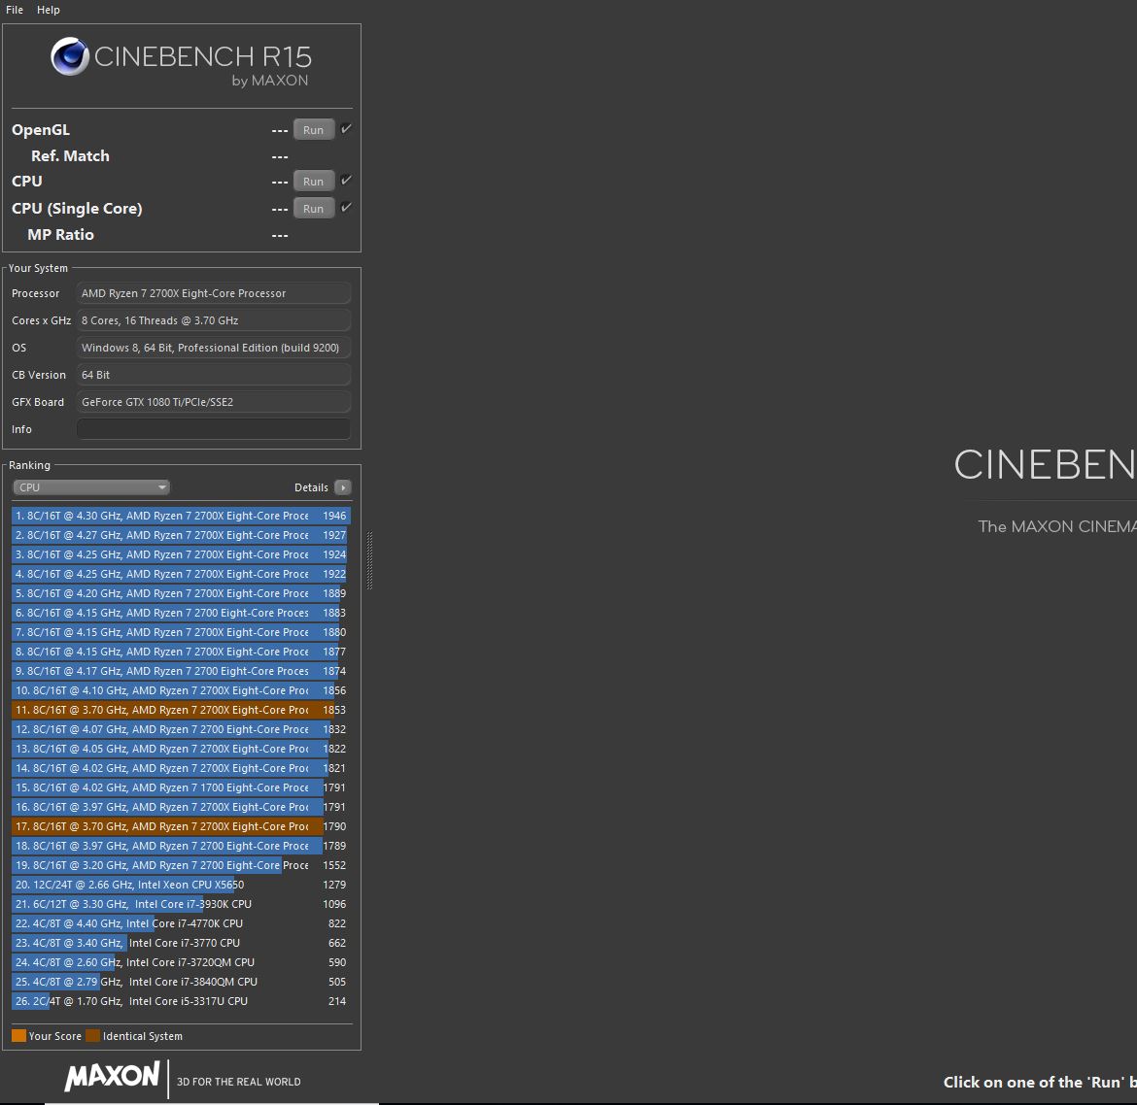Open the File menu
The height and width of the screenshot is (1105, 1137).
(x=15, y=10)
